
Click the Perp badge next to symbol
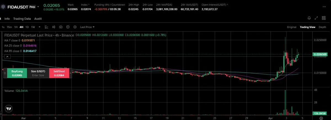(x=33, y=7)
